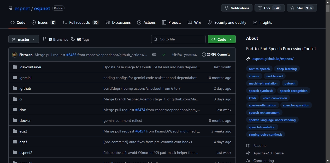Open the espnet owner link
The width and height of the screenshot is (330, 163).
pyautogui.click(x=22, y=8)
